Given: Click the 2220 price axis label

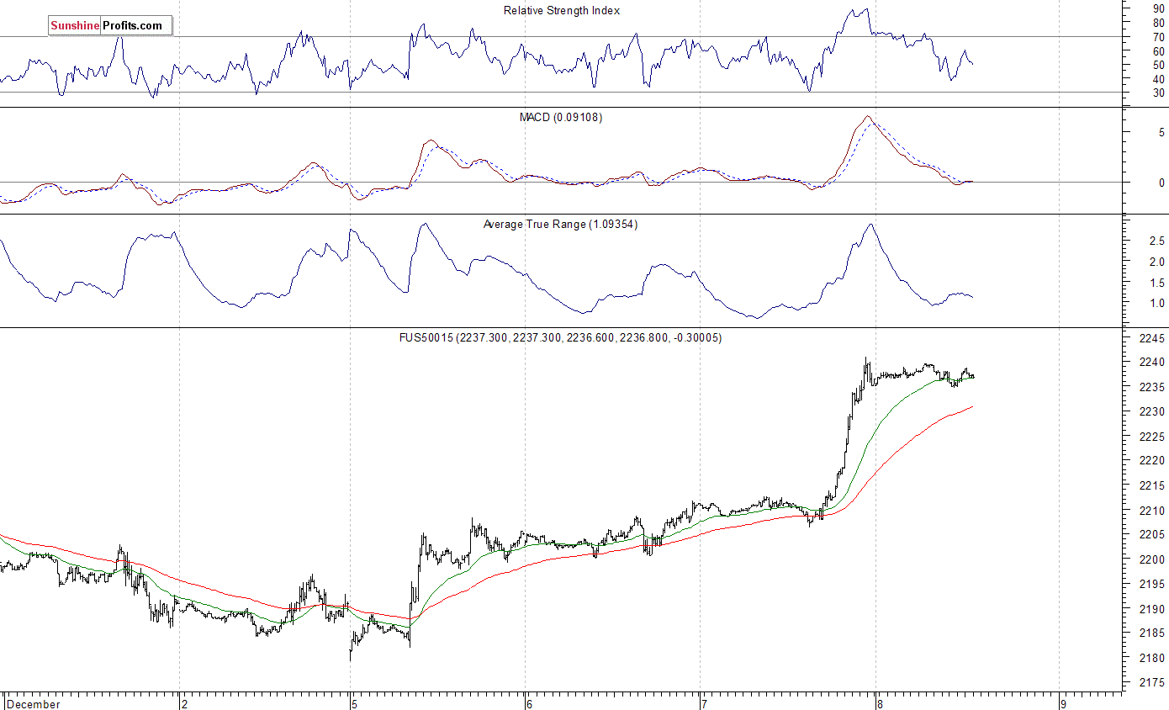Looking at the screenshot, I should pos(1152,461).
